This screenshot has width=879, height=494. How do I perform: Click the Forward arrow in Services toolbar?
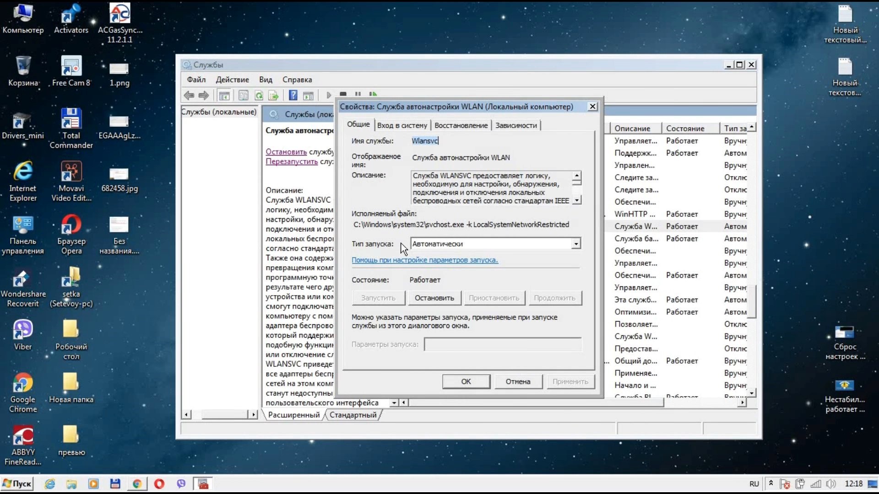point(204,95)
